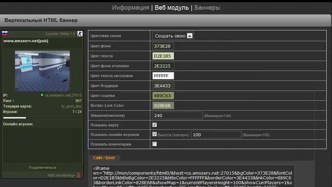The image size is (332, 187).
Task: Click the players count 7 / 24
Action: (x=77, y=112)
